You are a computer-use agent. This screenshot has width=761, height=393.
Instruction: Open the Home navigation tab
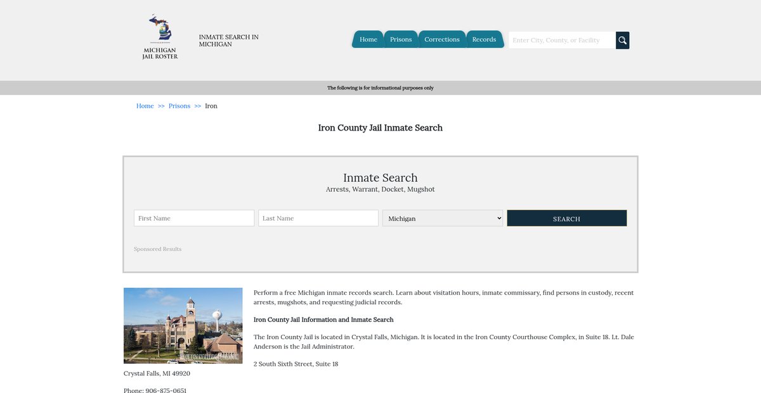coord(368,39)
